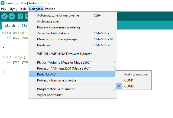
Task: Switch to the sketch_jun03a tab
Action: 15,26
